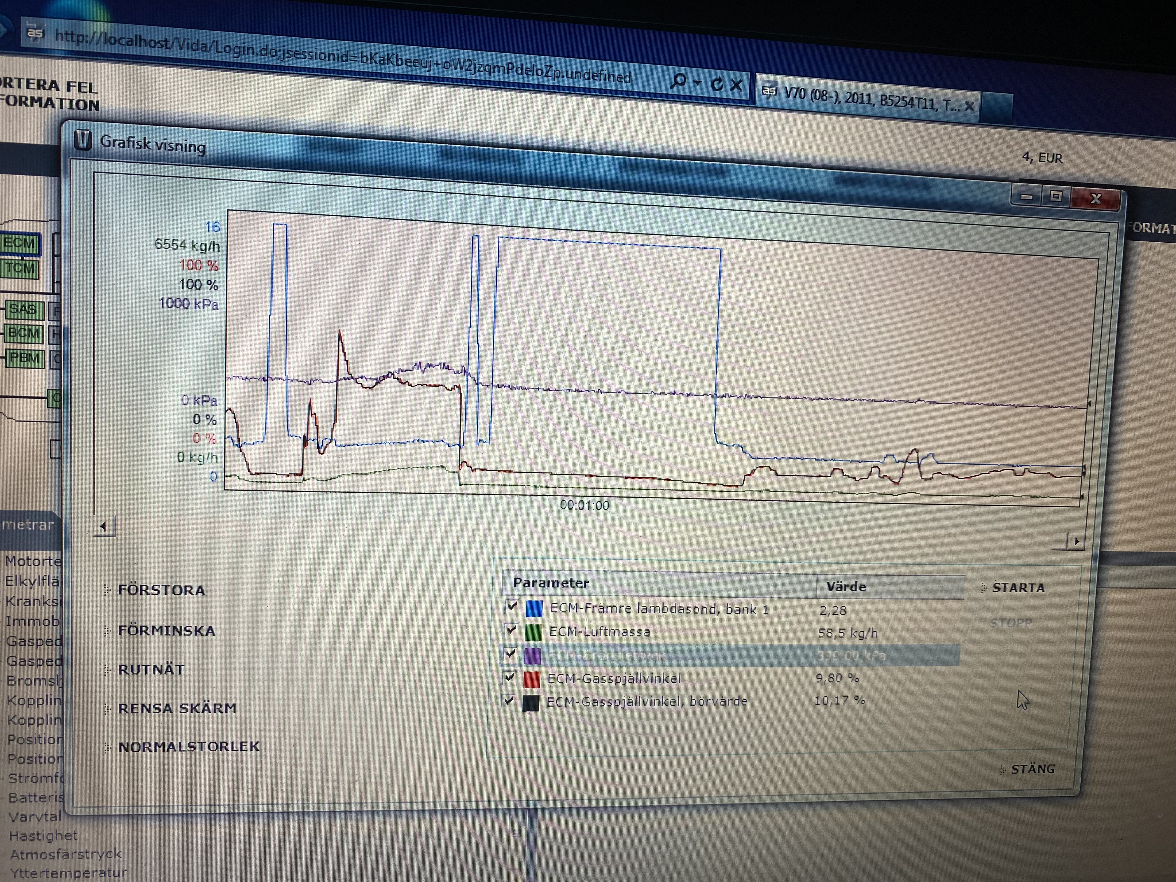Screen dimensions: 1176x882
Task: Click red swatch for ECM-Gasspjällvinkel
Action: (532, 679)
